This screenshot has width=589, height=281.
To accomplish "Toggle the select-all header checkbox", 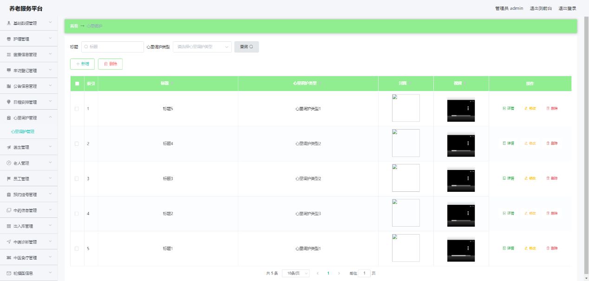I will tap(77, 84).
